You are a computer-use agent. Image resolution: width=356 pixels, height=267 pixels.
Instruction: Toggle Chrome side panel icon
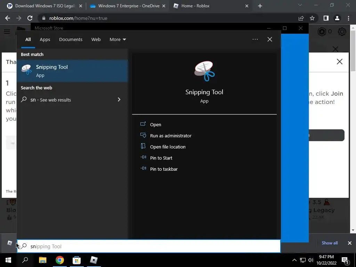coord(326,18)
